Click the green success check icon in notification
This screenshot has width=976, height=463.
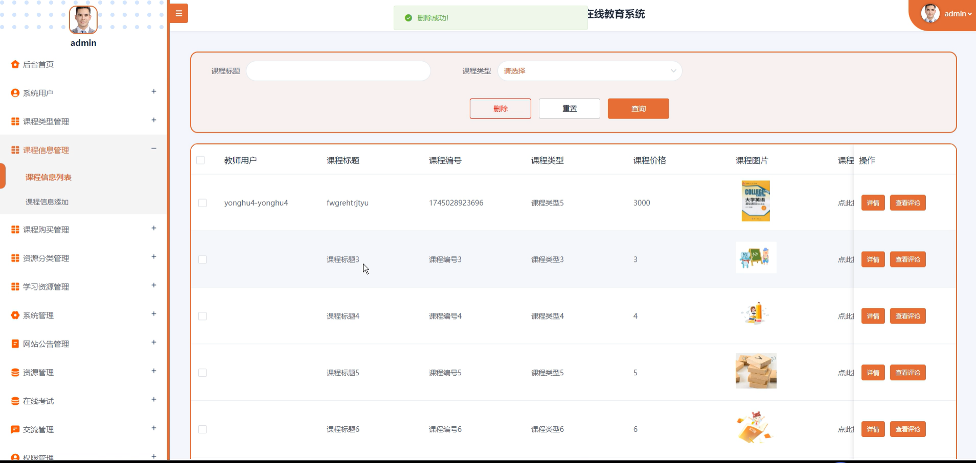click(408, 18)
